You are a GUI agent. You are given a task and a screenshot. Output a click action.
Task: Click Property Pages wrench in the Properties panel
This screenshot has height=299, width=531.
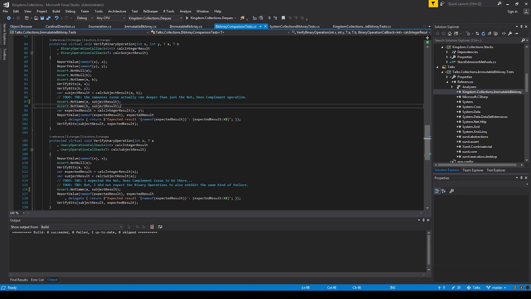[452, 191]
